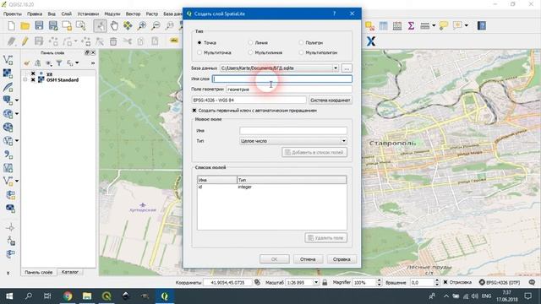The height and width of the screenshot is (304, 541).
Task: Open the Вектор menu
Action: [x=133, y=14]
